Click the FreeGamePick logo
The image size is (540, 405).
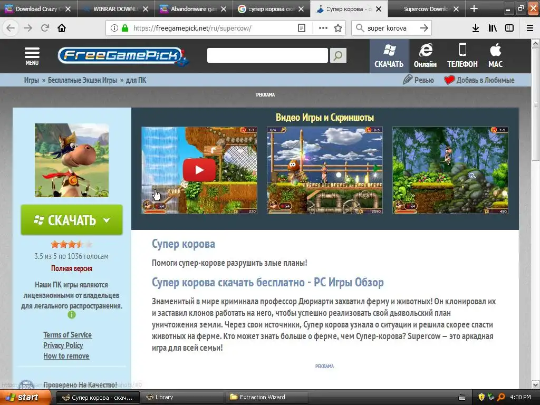click(x=123, y=56)
